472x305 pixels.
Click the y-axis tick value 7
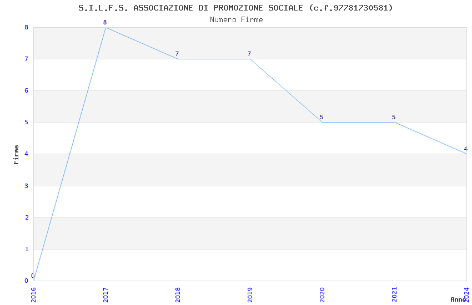[27, 59]
